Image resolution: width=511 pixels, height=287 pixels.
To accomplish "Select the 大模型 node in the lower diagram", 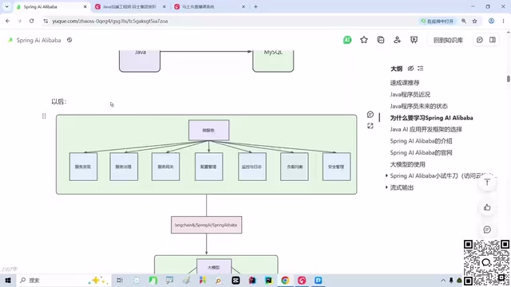I will click(214, 267).
